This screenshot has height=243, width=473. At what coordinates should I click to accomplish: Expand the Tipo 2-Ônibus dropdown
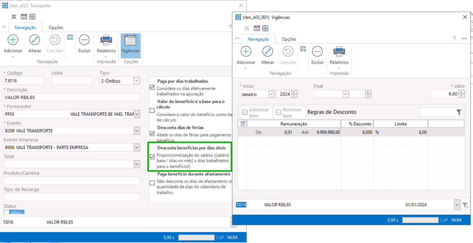pyautogui.click(x=136, y=81)
